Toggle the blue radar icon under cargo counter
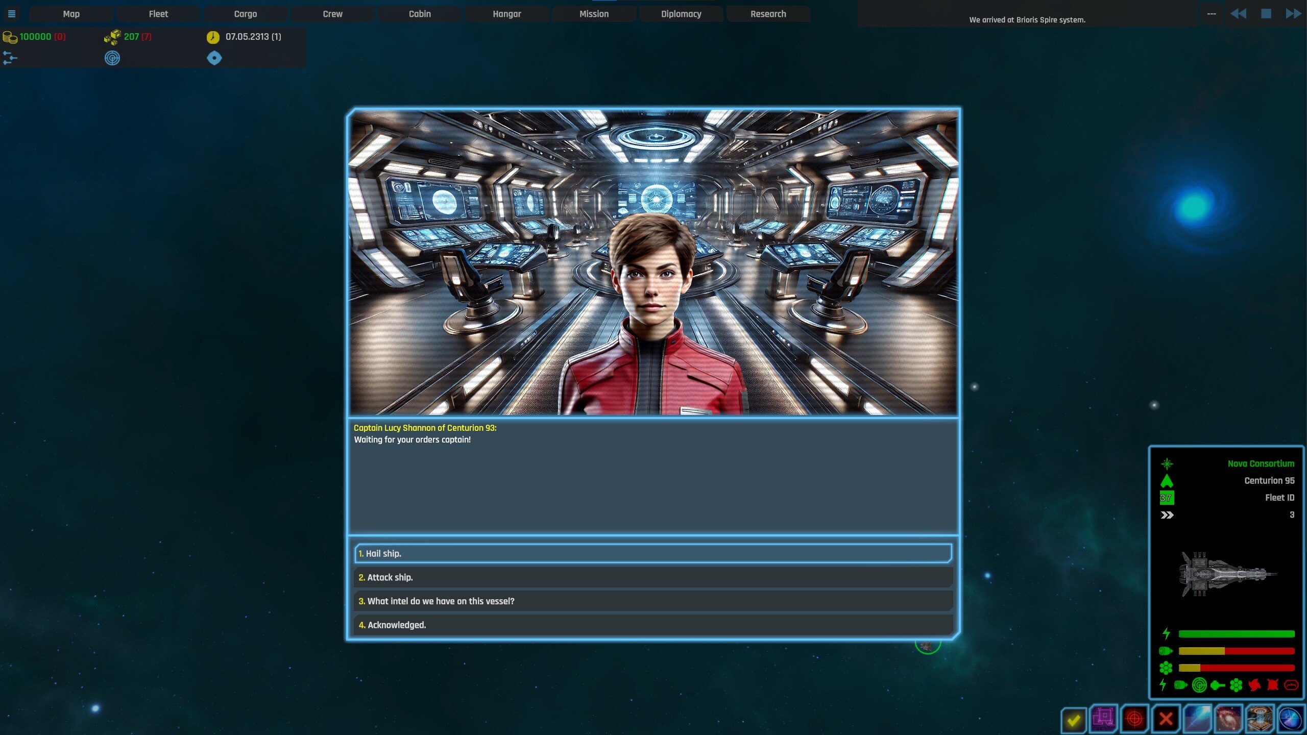 point(112,58)
